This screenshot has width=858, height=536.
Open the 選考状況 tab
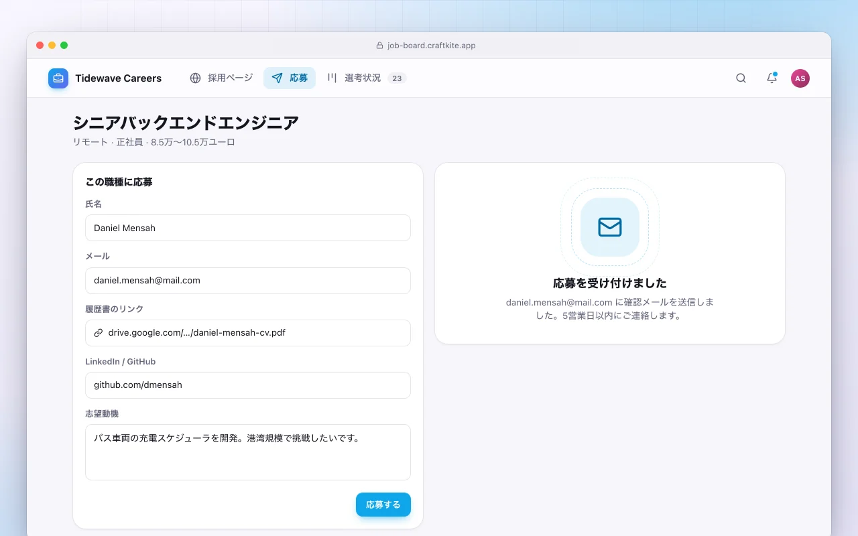[367, 78]
